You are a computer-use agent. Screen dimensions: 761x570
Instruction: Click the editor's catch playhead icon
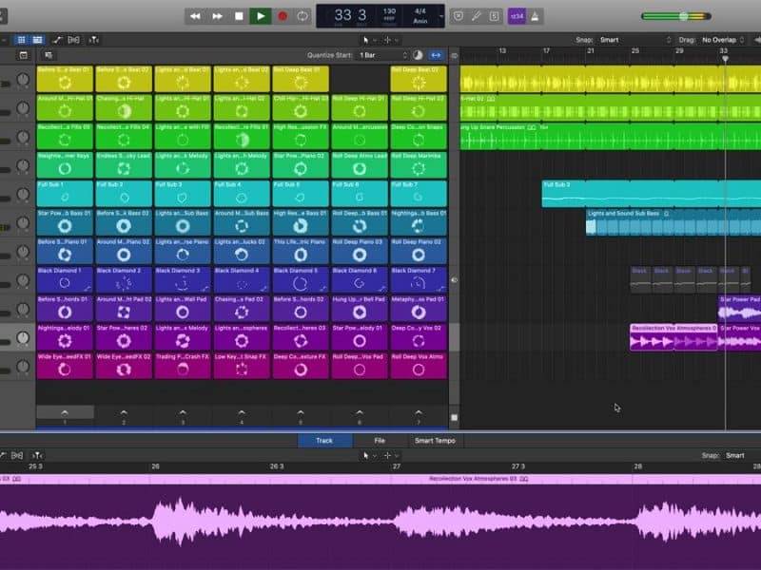37,456
